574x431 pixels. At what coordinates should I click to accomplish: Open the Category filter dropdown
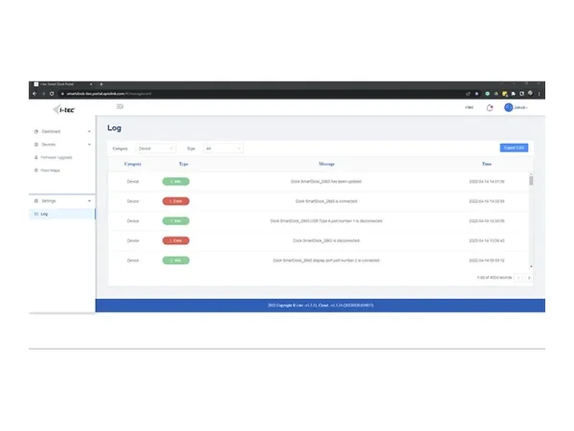point(156,148)
